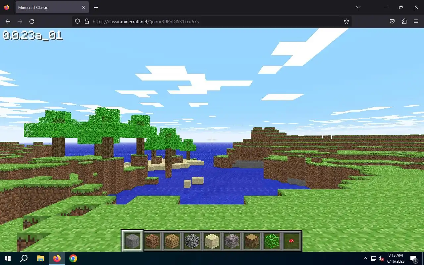Select the wooden planks block in the hotbar
The image size is (424, 265).
(172, 241)
